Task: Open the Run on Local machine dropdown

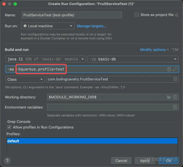Action: 48,26
